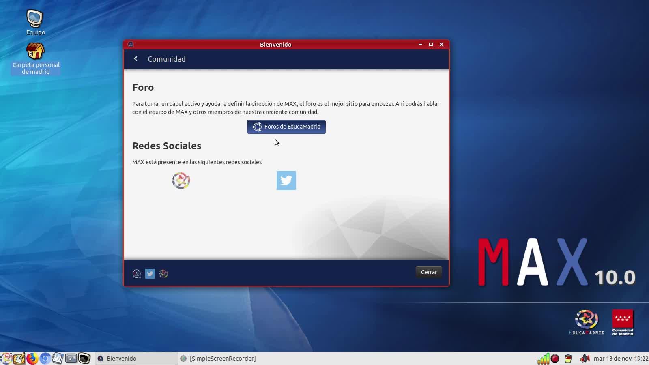Click the small EducaMadrid icon in the footer

point(163,274)
